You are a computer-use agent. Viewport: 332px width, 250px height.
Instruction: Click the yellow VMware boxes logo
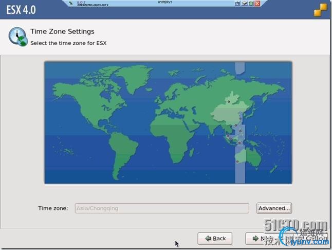[x=321, y=10]
